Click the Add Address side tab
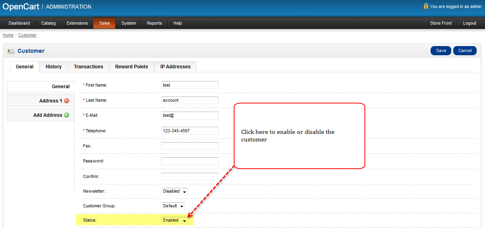Viewport: 485px width, 228px height. click(x=41, y=115)
